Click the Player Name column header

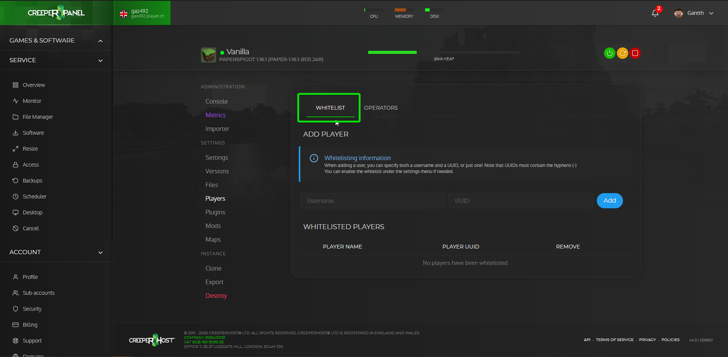pos(342,247)
